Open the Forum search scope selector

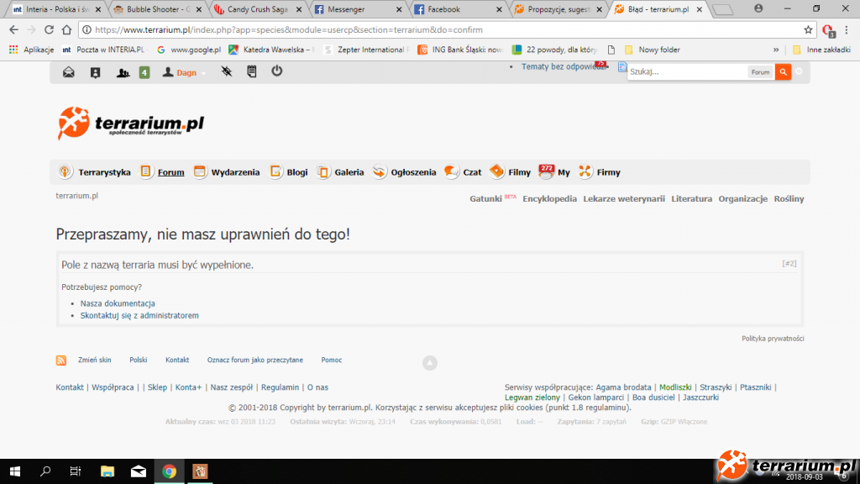759,72
